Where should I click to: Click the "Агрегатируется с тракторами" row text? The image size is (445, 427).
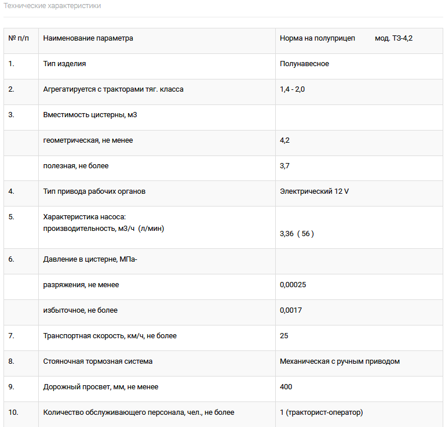(114, 89)
